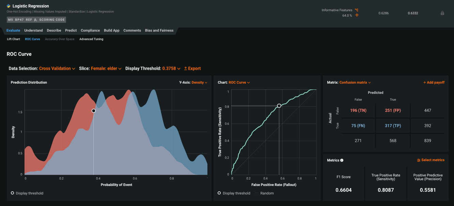Image resolution: width=454 pixels, height=206 pixels.
Task: Click the threshold marker on Prediction Distribution chart
Action: click(x=94, y=111)
